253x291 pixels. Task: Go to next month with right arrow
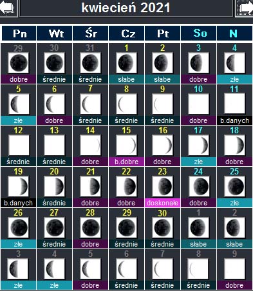point(245,8)
